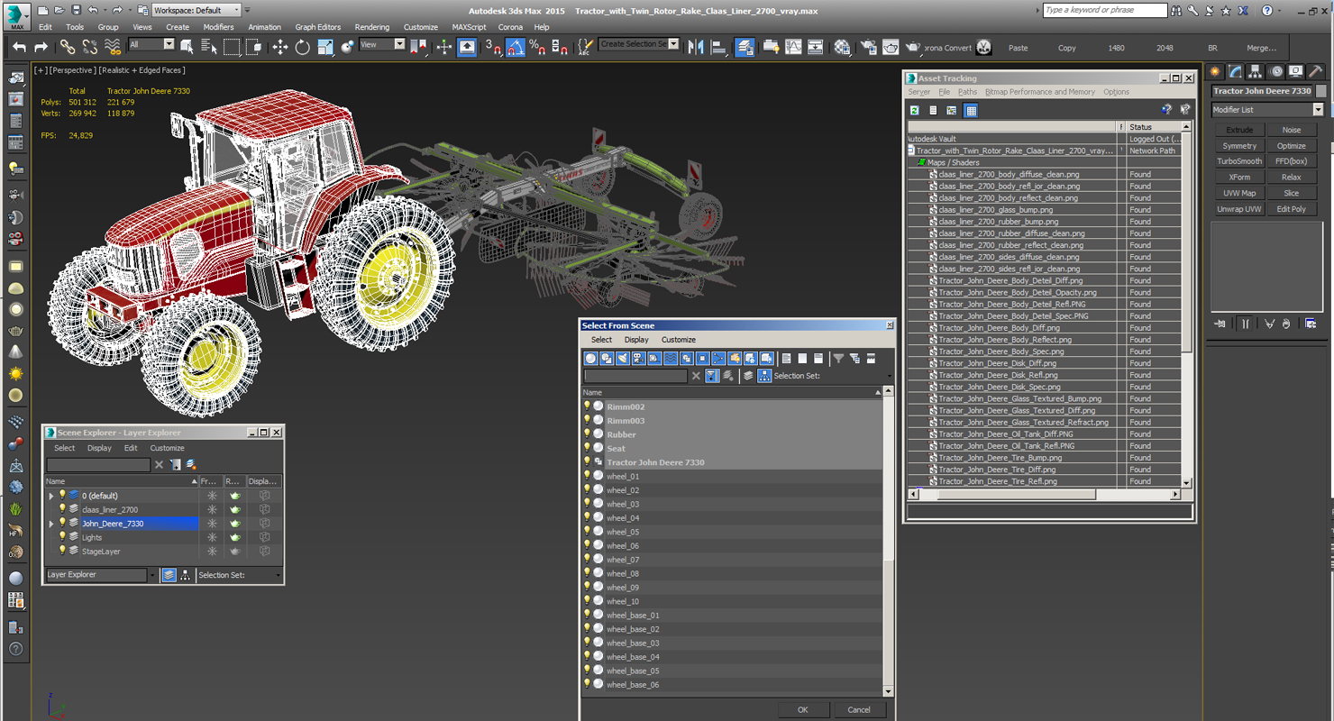Click the OK button in Select From Scene

[x=802, y=709]
